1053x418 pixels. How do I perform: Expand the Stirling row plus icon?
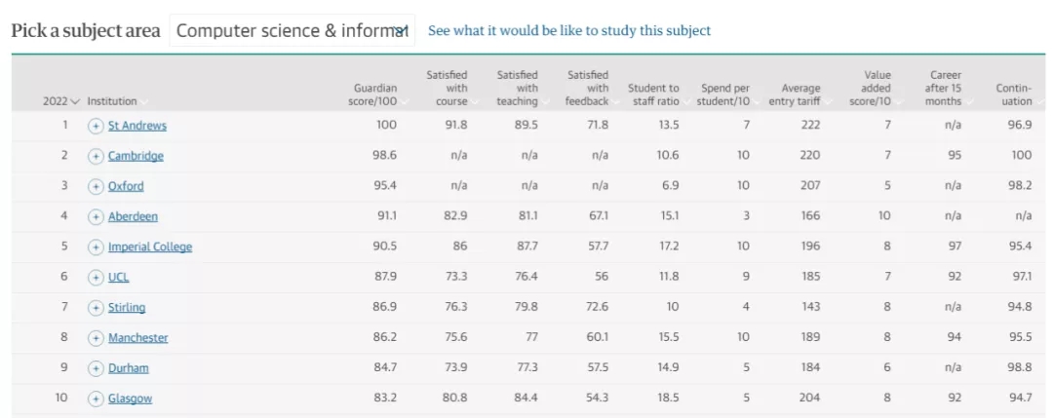point(96,308)
